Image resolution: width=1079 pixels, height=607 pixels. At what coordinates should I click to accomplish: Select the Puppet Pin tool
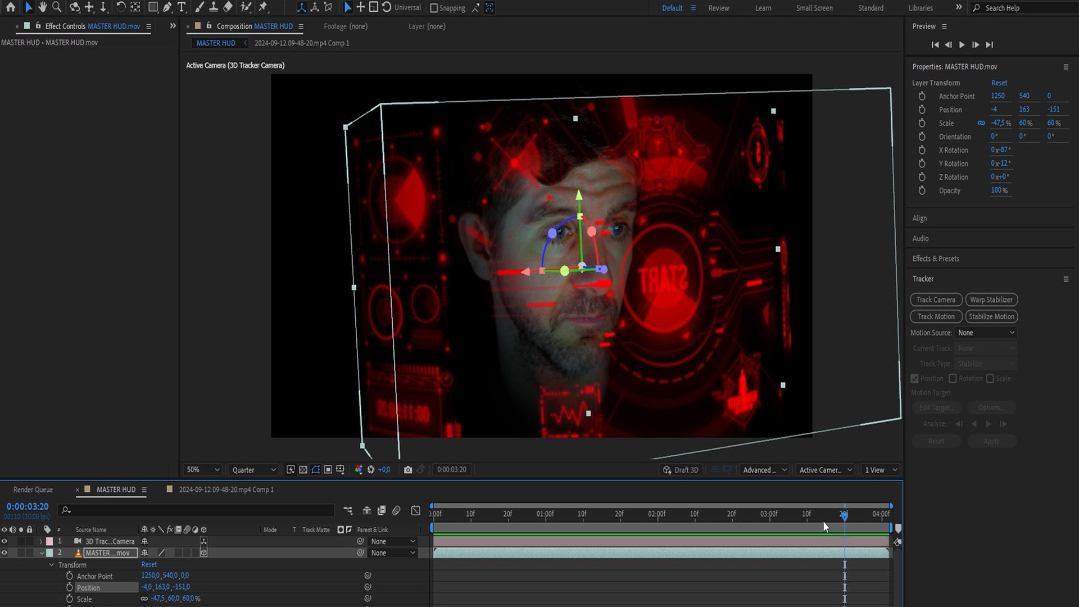[x=263, y=7]
